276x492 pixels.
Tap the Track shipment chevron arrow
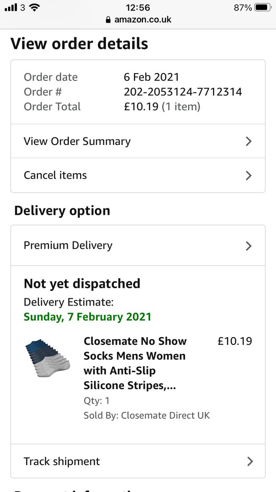pyautogui.click(x=250, y=461)
